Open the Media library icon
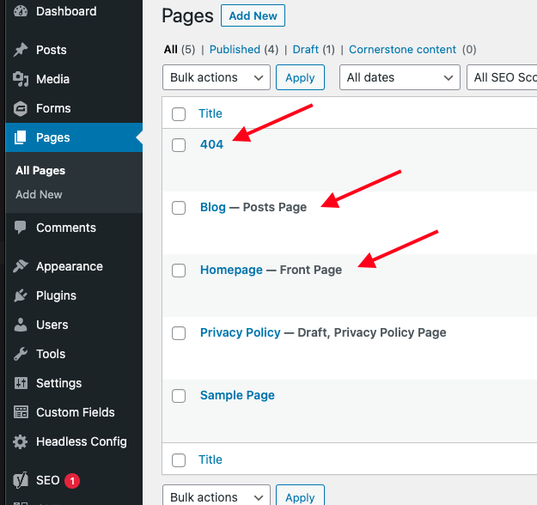Image resolution: width=537 pixels, height=505 pixels. click(21, 79)
